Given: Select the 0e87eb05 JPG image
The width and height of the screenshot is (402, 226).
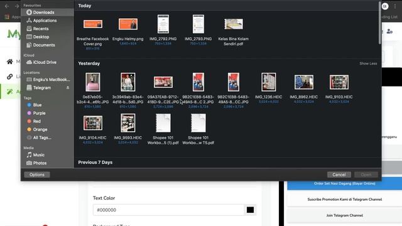Looking at the screenshot, I should [x=92, y=82].
